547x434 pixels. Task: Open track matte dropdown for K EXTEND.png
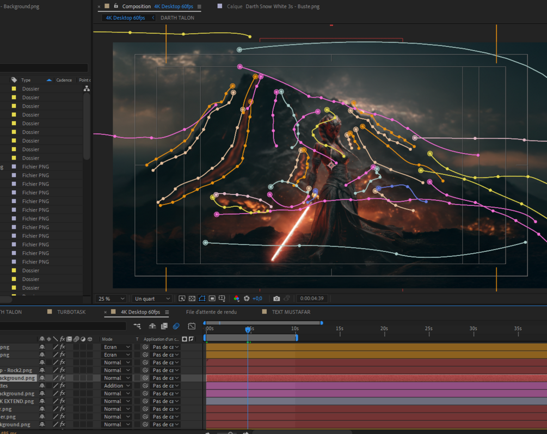click(x=165, y=401)
